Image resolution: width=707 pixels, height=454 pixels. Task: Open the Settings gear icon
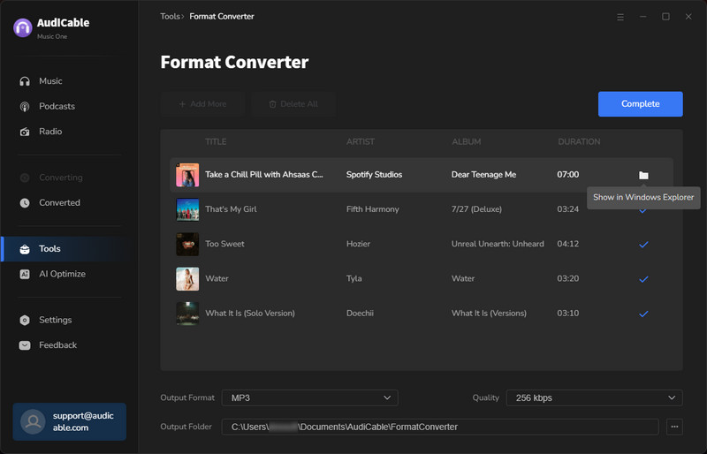coord(25,320)
